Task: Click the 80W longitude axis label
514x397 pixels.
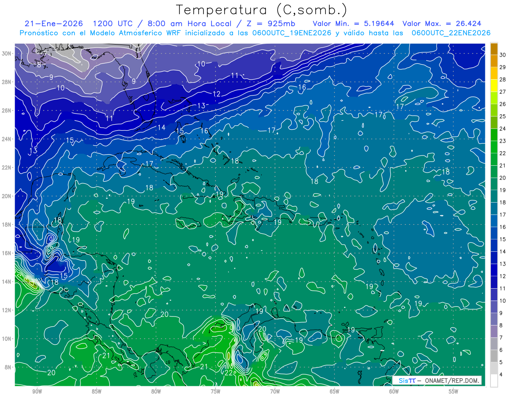Action: [x=156, y=391]
